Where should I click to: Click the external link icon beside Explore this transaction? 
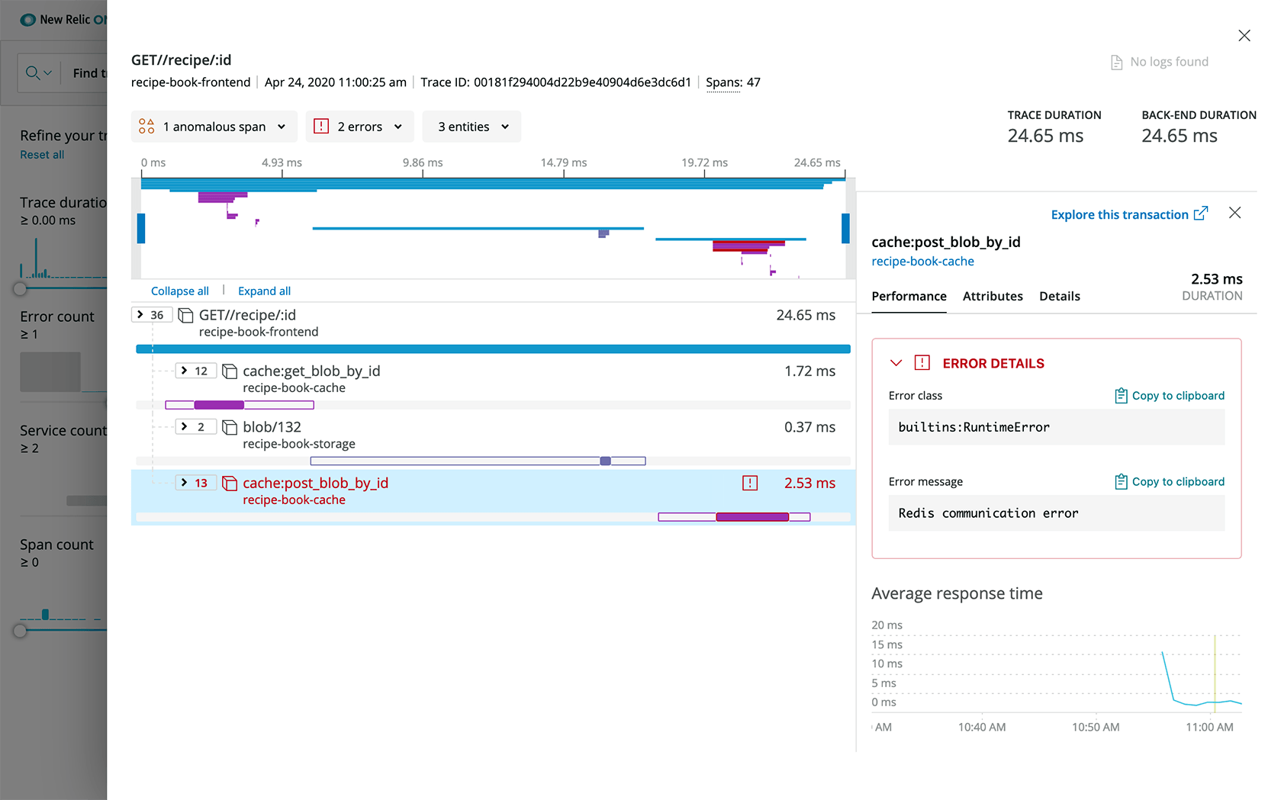1202,214
